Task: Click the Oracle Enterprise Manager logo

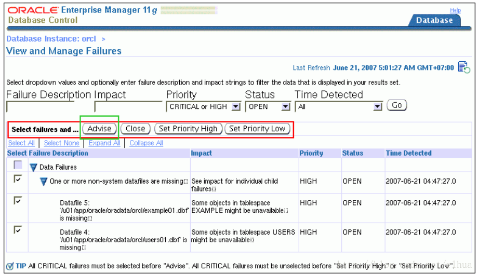Action: (82, 10)
